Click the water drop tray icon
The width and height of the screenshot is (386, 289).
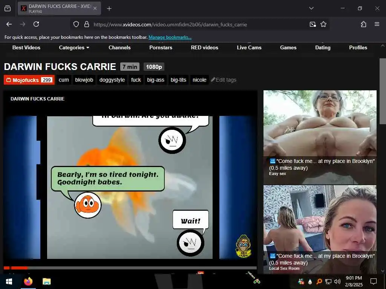[x=310, y=281]
